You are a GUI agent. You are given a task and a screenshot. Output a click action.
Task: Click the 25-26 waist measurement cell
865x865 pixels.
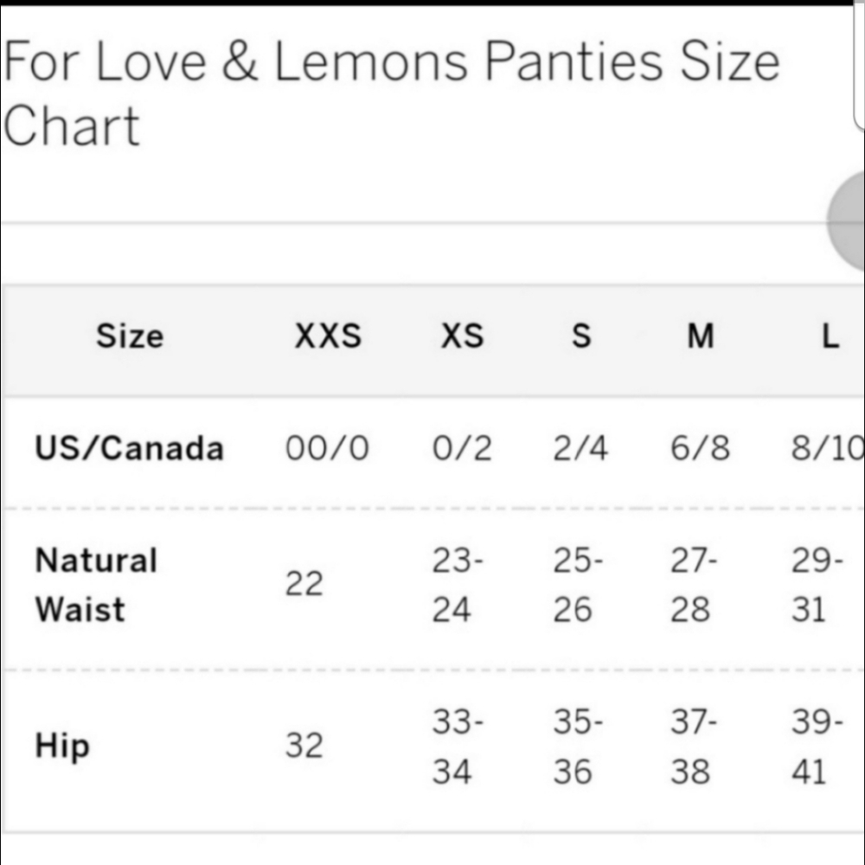(x=578, y=586)
